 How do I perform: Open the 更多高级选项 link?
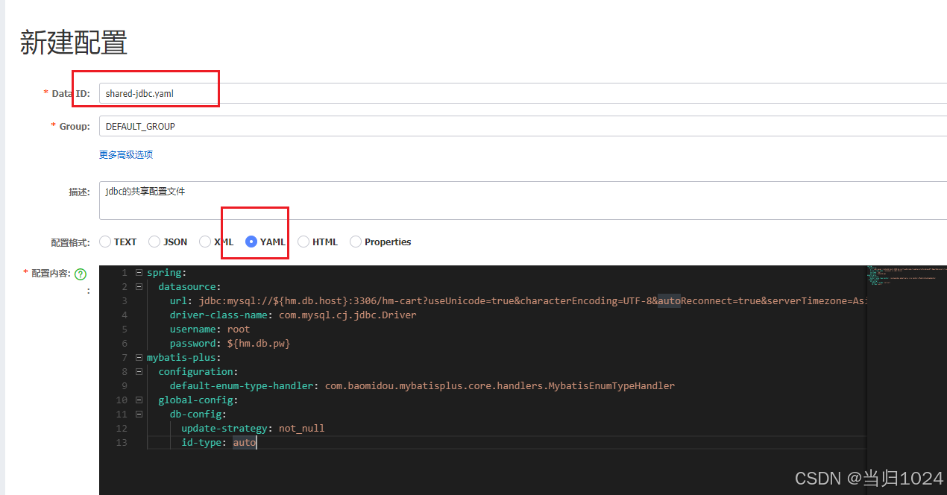tap(126, 155)
